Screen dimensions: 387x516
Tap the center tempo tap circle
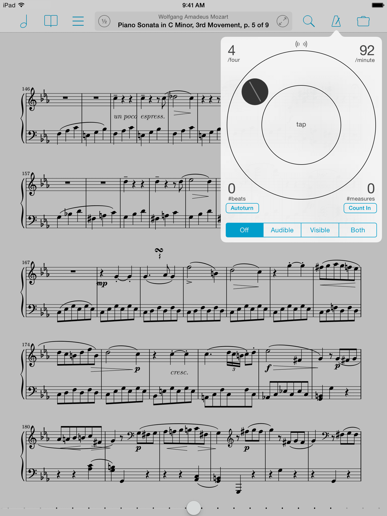[301, 125]
